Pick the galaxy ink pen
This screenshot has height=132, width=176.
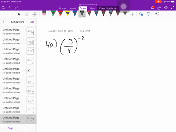(111, 13)
